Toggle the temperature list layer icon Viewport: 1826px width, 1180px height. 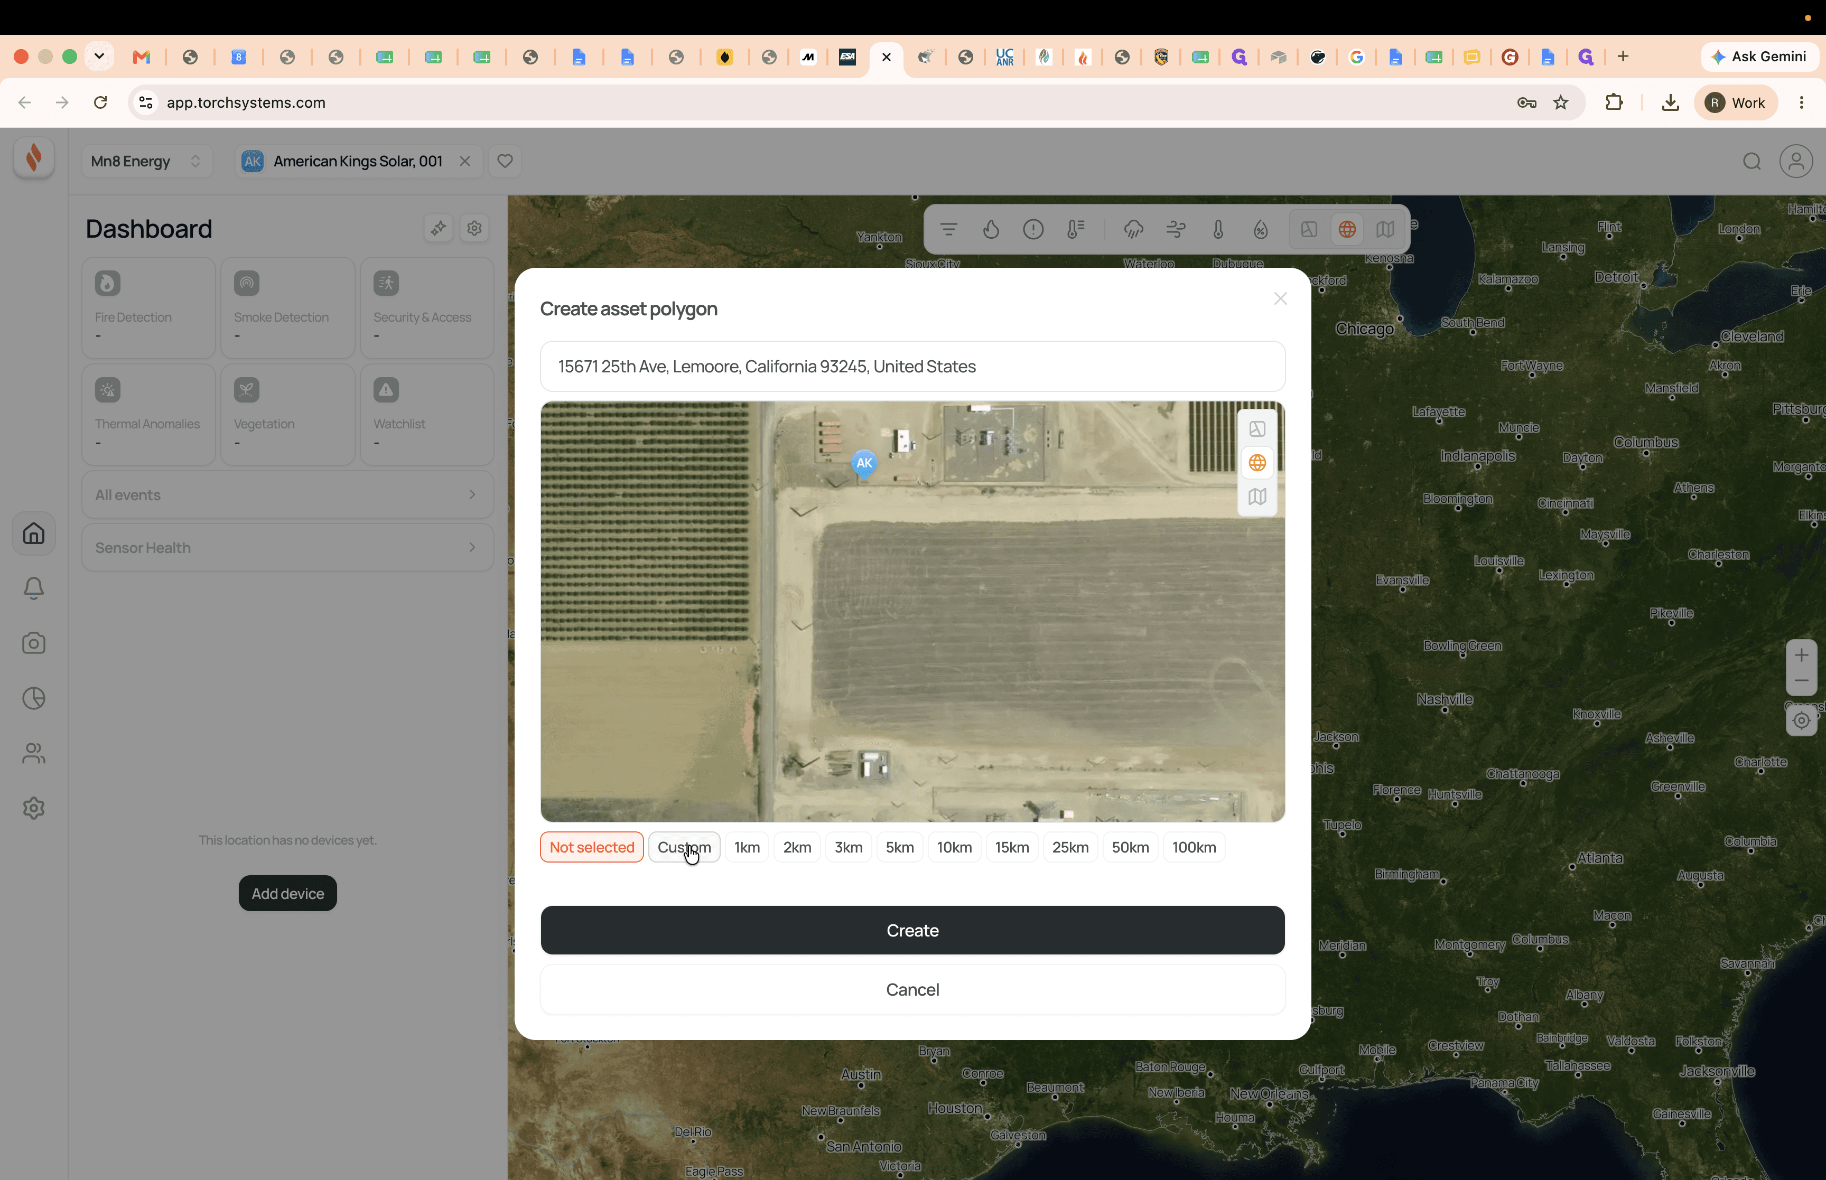coord(1075,229)
